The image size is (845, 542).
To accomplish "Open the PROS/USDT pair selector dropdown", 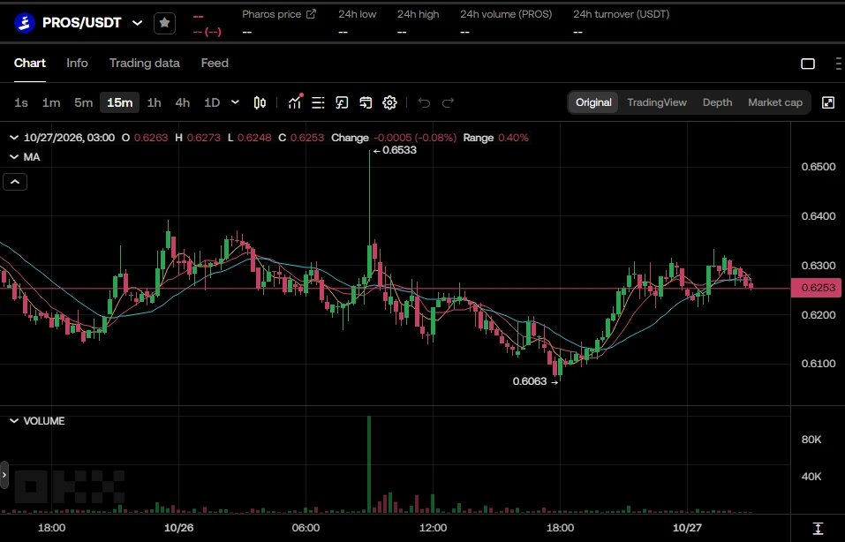I will pos(138,23).
